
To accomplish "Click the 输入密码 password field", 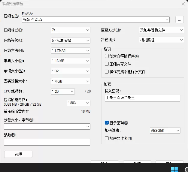I will [x=143, y=98].
